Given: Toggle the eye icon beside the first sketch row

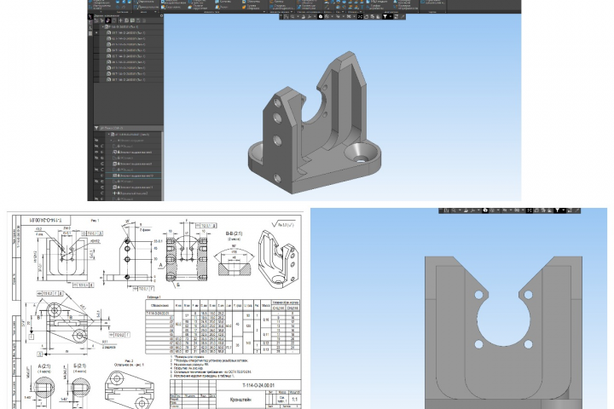Looking at the screenshot, I should 96,146.
